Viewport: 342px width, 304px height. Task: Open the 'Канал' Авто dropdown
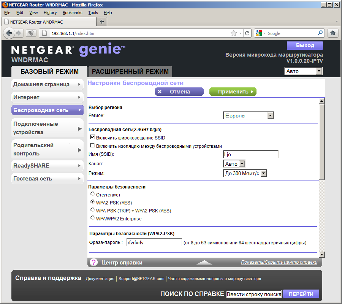(234, 164)
